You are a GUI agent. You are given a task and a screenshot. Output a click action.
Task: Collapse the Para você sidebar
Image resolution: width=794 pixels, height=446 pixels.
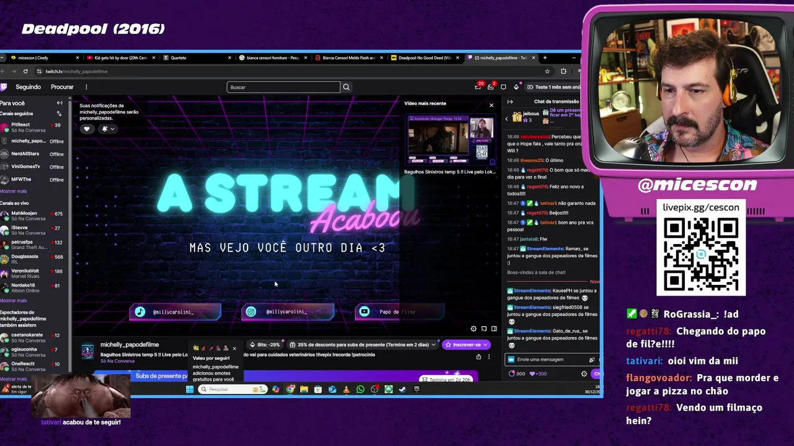click(x=60, y=103)
